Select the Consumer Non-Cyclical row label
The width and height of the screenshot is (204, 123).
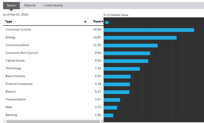(x=22, y=53)
